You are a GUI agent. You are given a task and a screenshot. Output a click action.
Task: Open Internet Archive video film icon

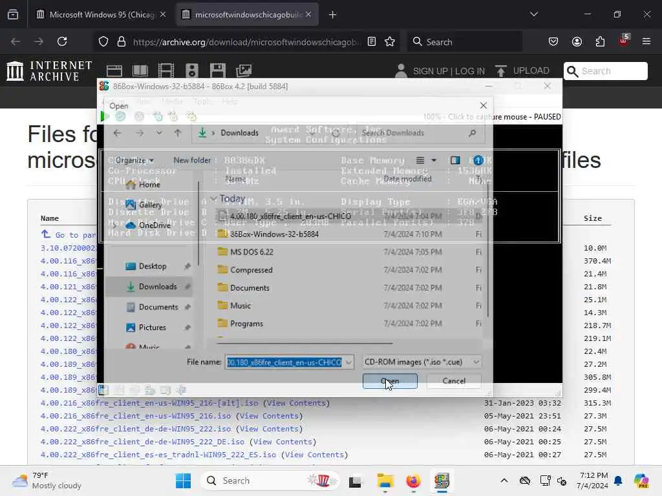pos(166,71)
